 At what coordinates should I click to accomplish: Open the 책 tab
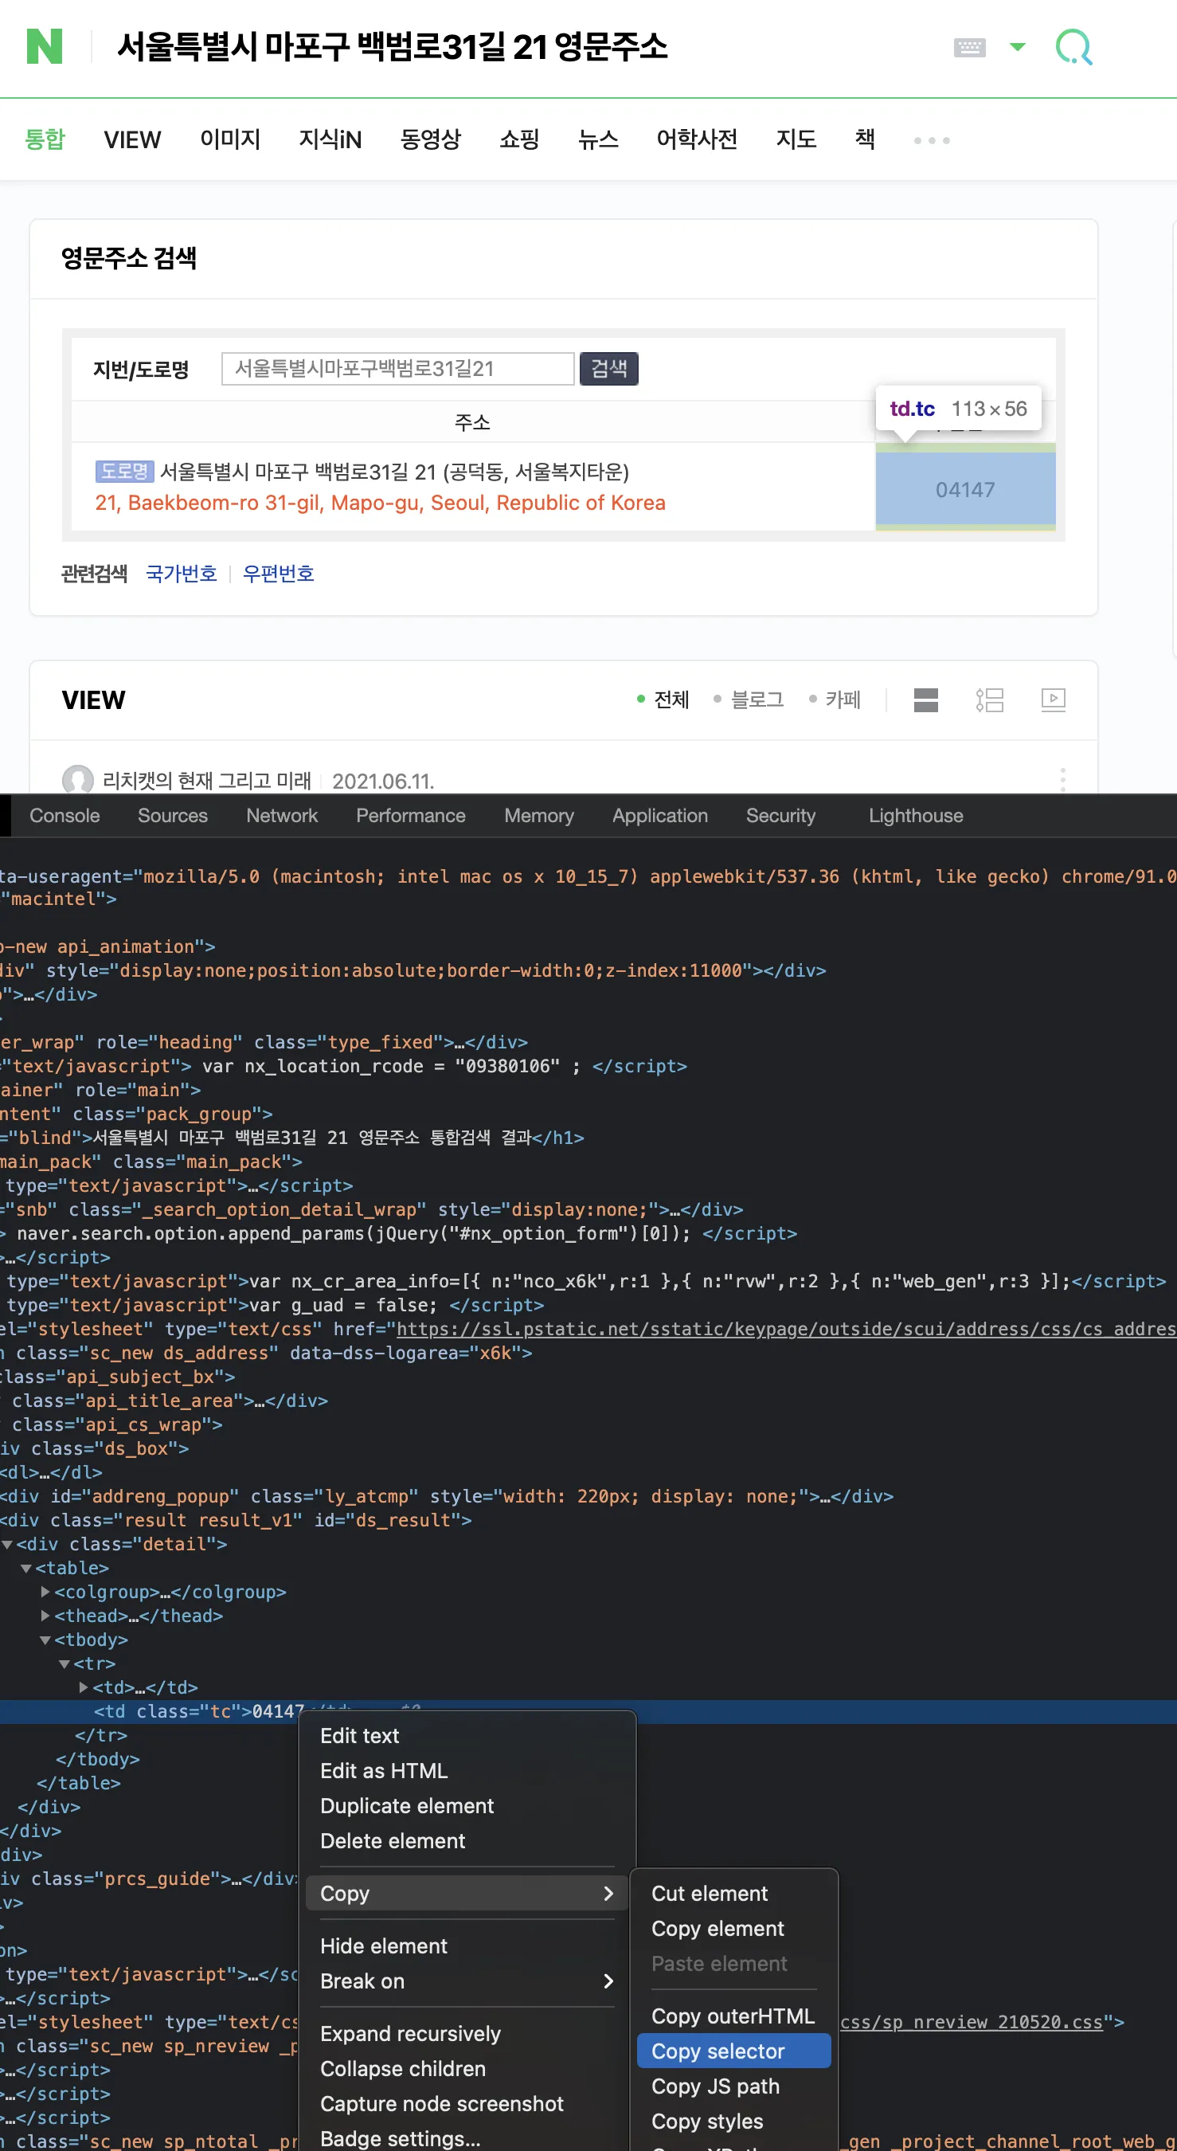[x=865, y=139]
